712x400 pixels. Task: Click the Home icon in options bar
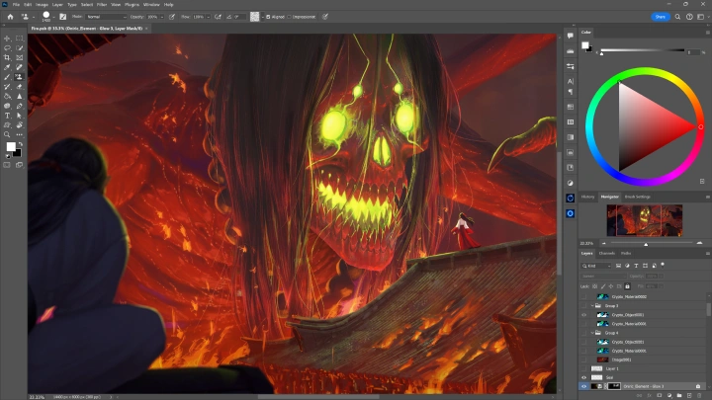click(10, 17)
